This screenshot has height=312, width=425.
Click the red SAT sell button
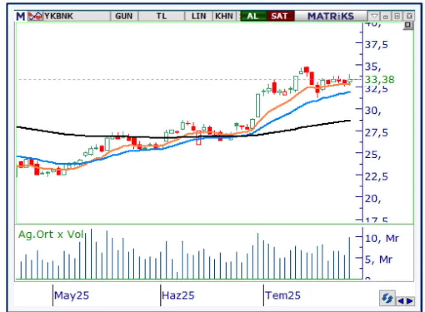(280, 16)
